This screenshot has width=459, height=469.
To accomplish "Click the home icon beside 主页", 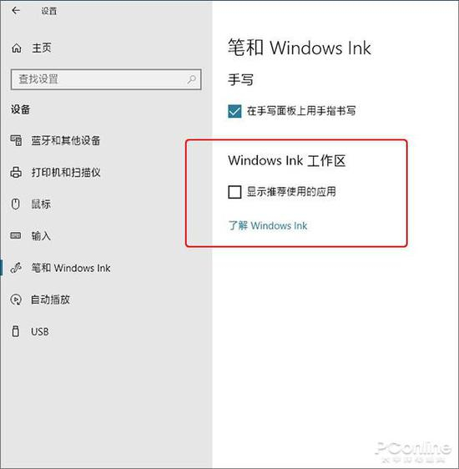I will 17,48.
